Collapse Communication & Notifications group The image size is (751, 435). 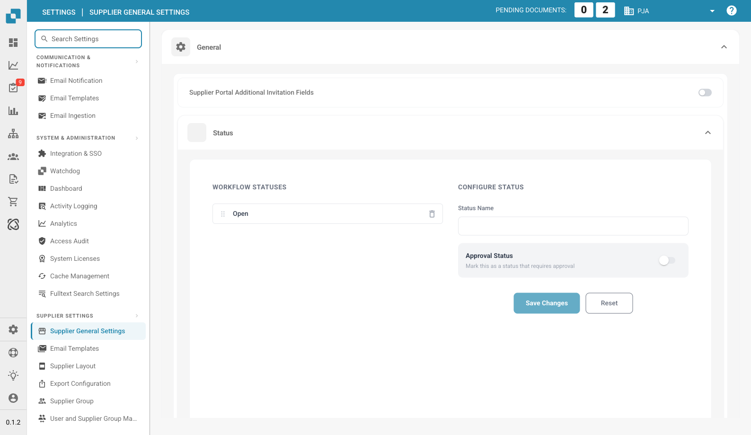[137, 62]
